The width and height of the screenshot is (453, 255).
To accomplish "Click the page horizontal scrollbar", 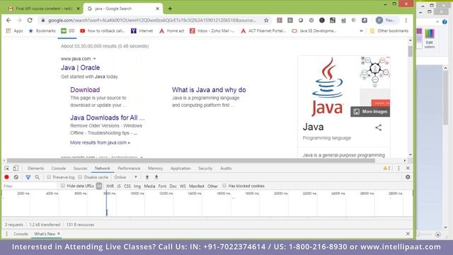I will tap(190, 161).
